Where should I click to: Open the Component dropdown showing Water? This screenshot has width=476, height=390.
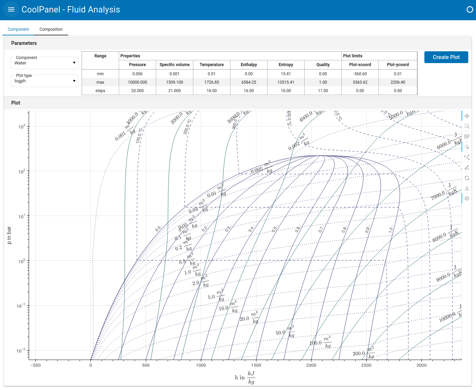(45, 63)
